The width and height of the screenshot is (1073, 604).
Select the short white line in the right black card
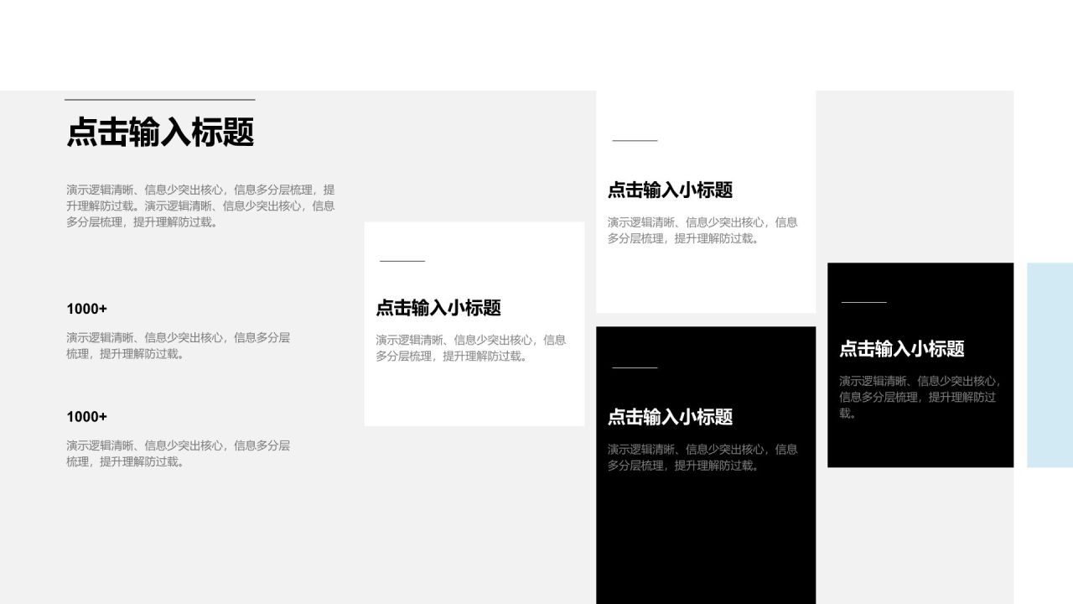863,302
